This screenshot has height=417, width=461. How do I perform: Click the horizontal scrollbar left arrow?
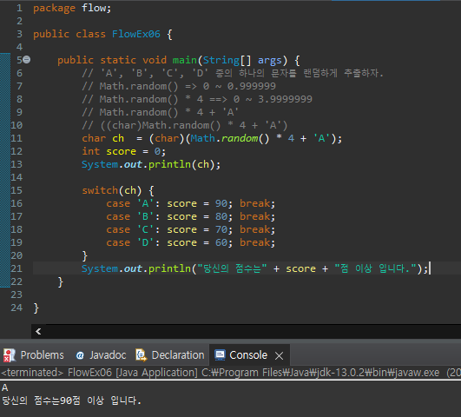pyautogui.click(x=38, y=331)
